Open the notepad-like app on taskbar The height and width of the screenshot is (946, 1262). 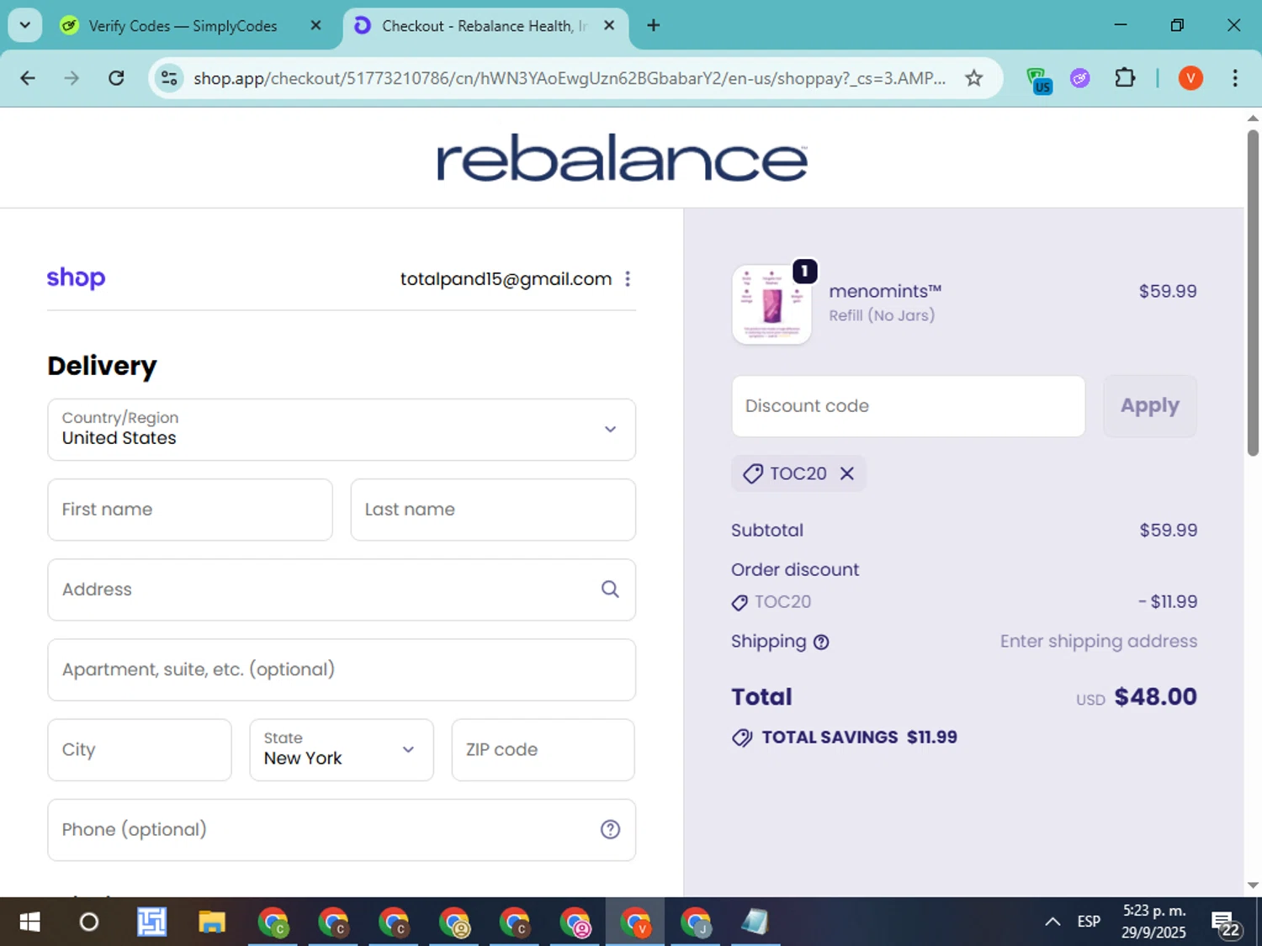click(755, 922)
